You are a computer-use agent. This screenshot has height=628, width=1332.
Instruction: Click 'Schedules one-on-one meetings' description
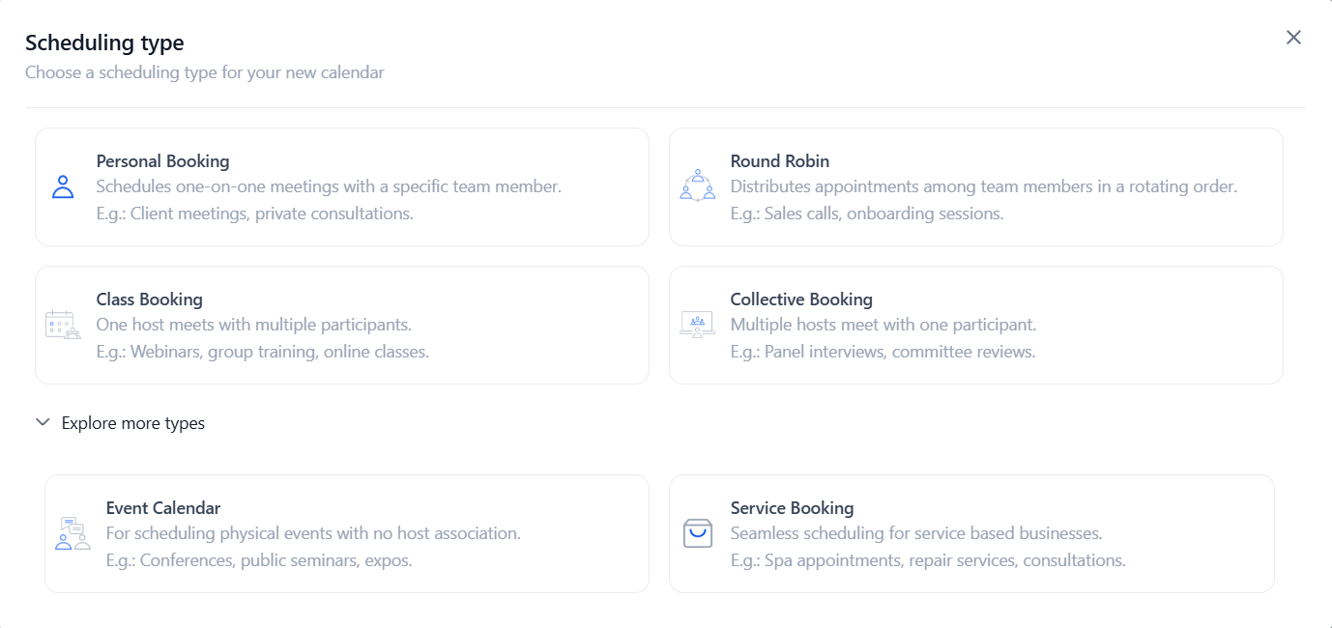[x=329, y=186]
